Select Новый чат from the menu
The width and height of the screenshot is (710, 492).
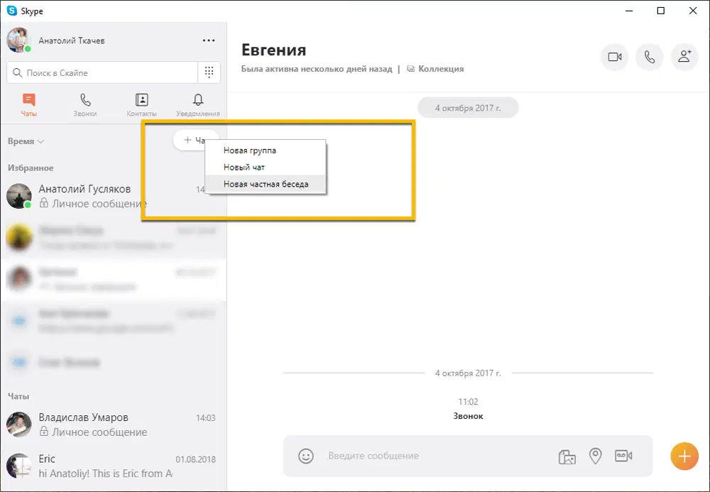[x=266, y=167]
